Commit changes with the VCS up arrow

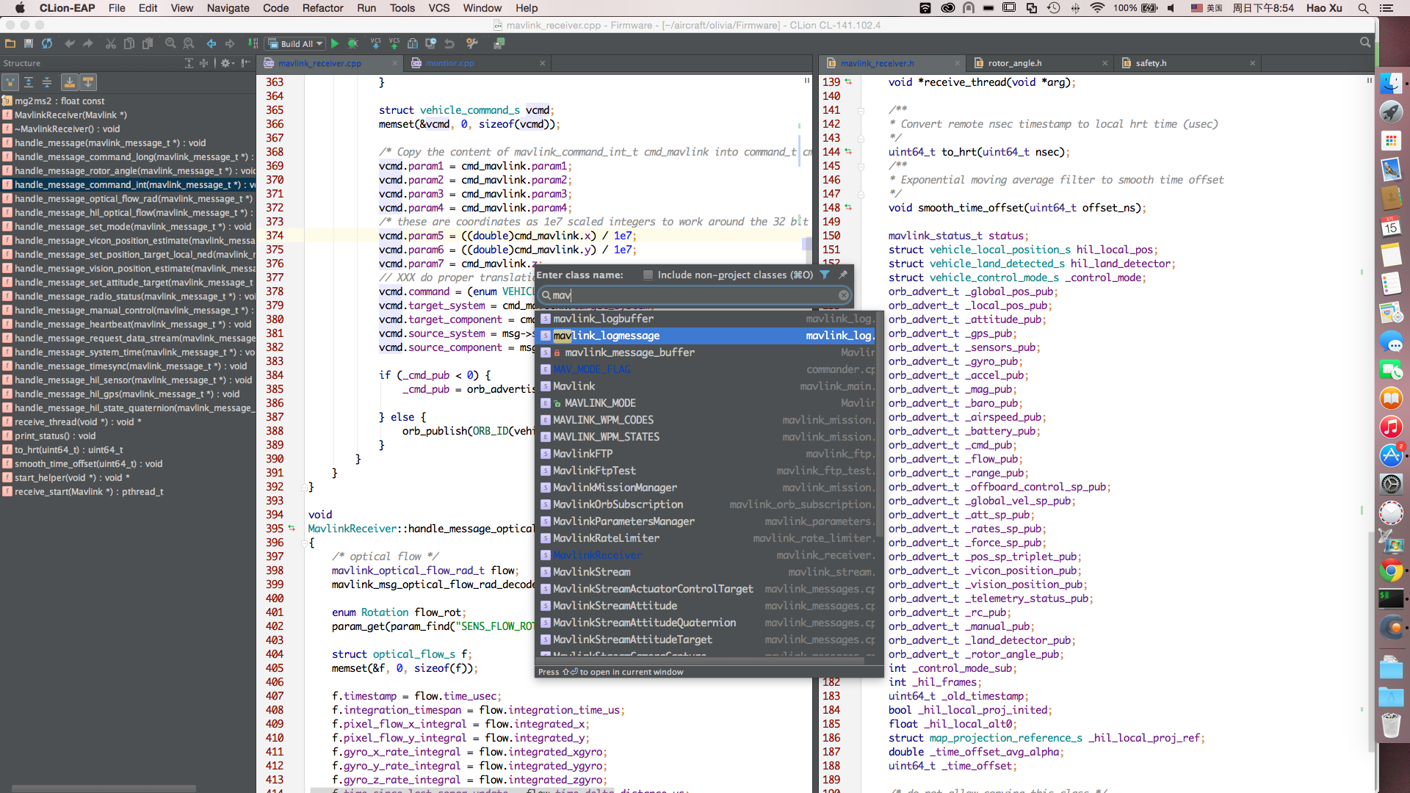pyautogui.click(x=394, y=43)
